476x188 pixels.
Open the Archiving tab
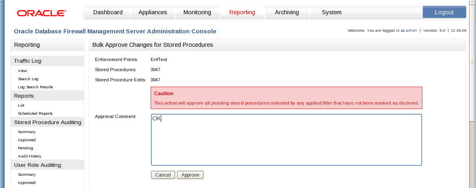(x=287, y=12)
